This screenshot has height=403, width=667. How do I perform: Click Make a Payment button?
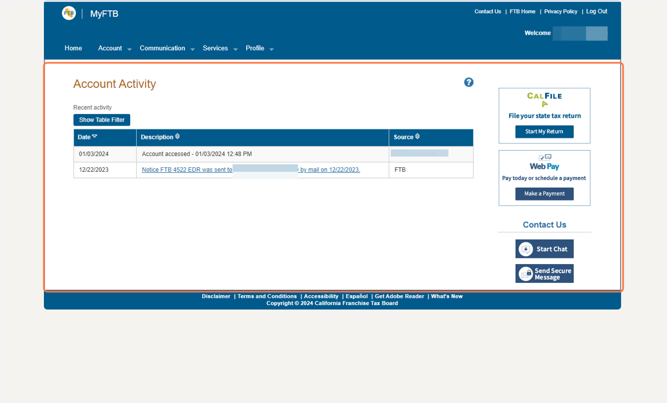pyautogui.click(x=544, y=194)
